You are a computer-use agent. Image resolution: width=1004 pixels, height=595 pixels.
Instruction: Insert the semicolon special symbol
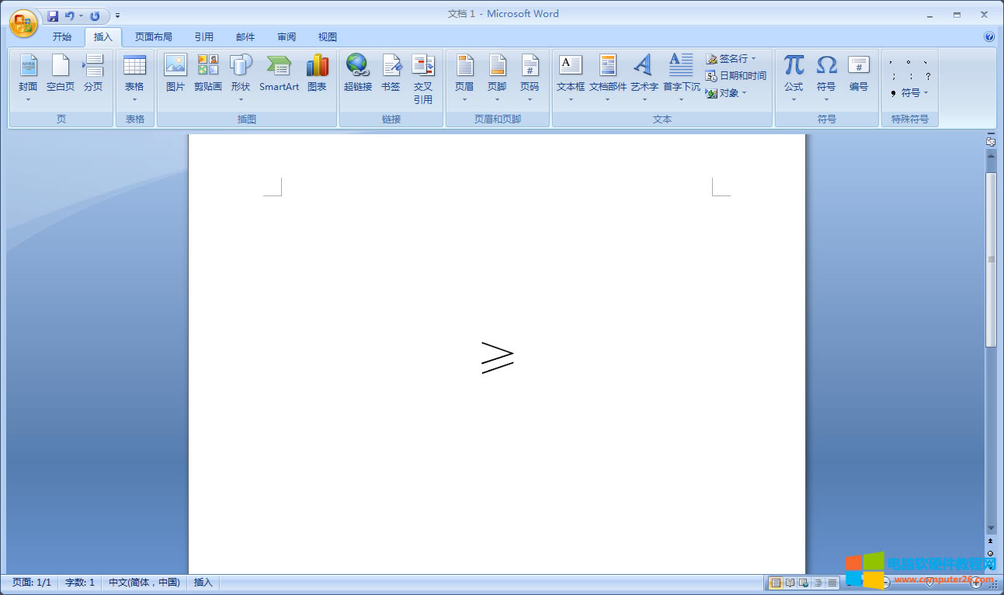894,76
